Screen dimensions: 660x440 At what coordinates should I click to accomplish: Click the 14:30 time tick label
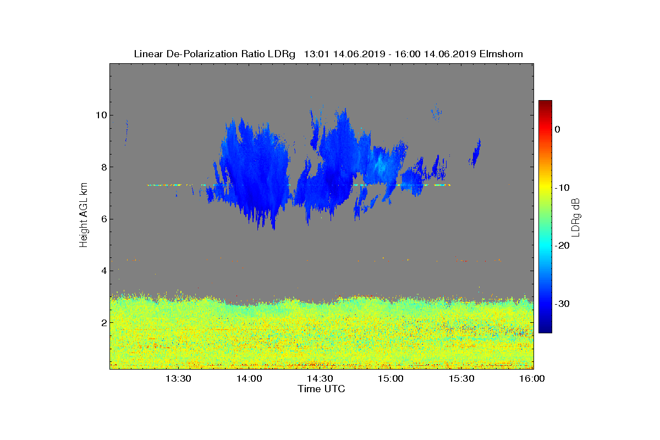[x=320, y=378]
